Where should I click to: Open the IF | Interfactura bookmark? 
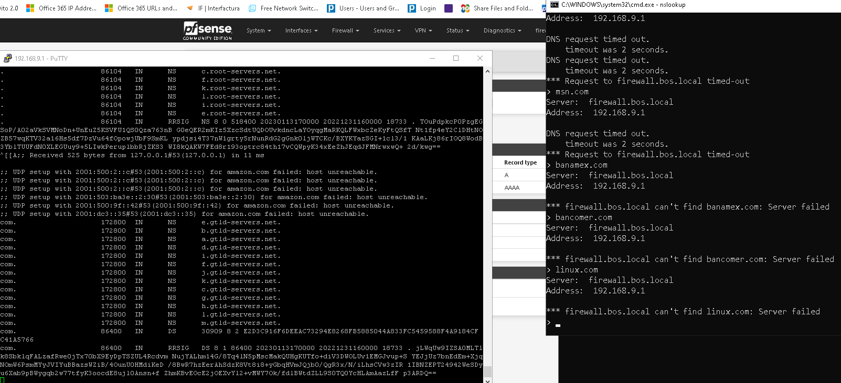tap(213, 8)
